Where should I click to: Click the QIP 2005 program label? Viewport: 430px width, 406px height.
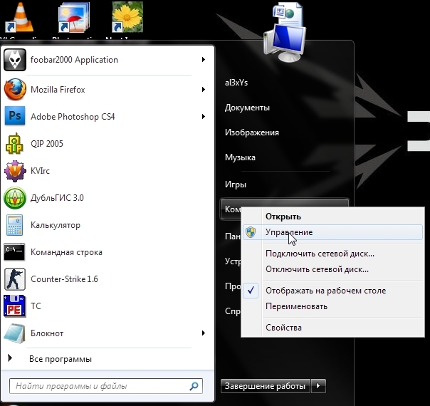click(47, 144)
